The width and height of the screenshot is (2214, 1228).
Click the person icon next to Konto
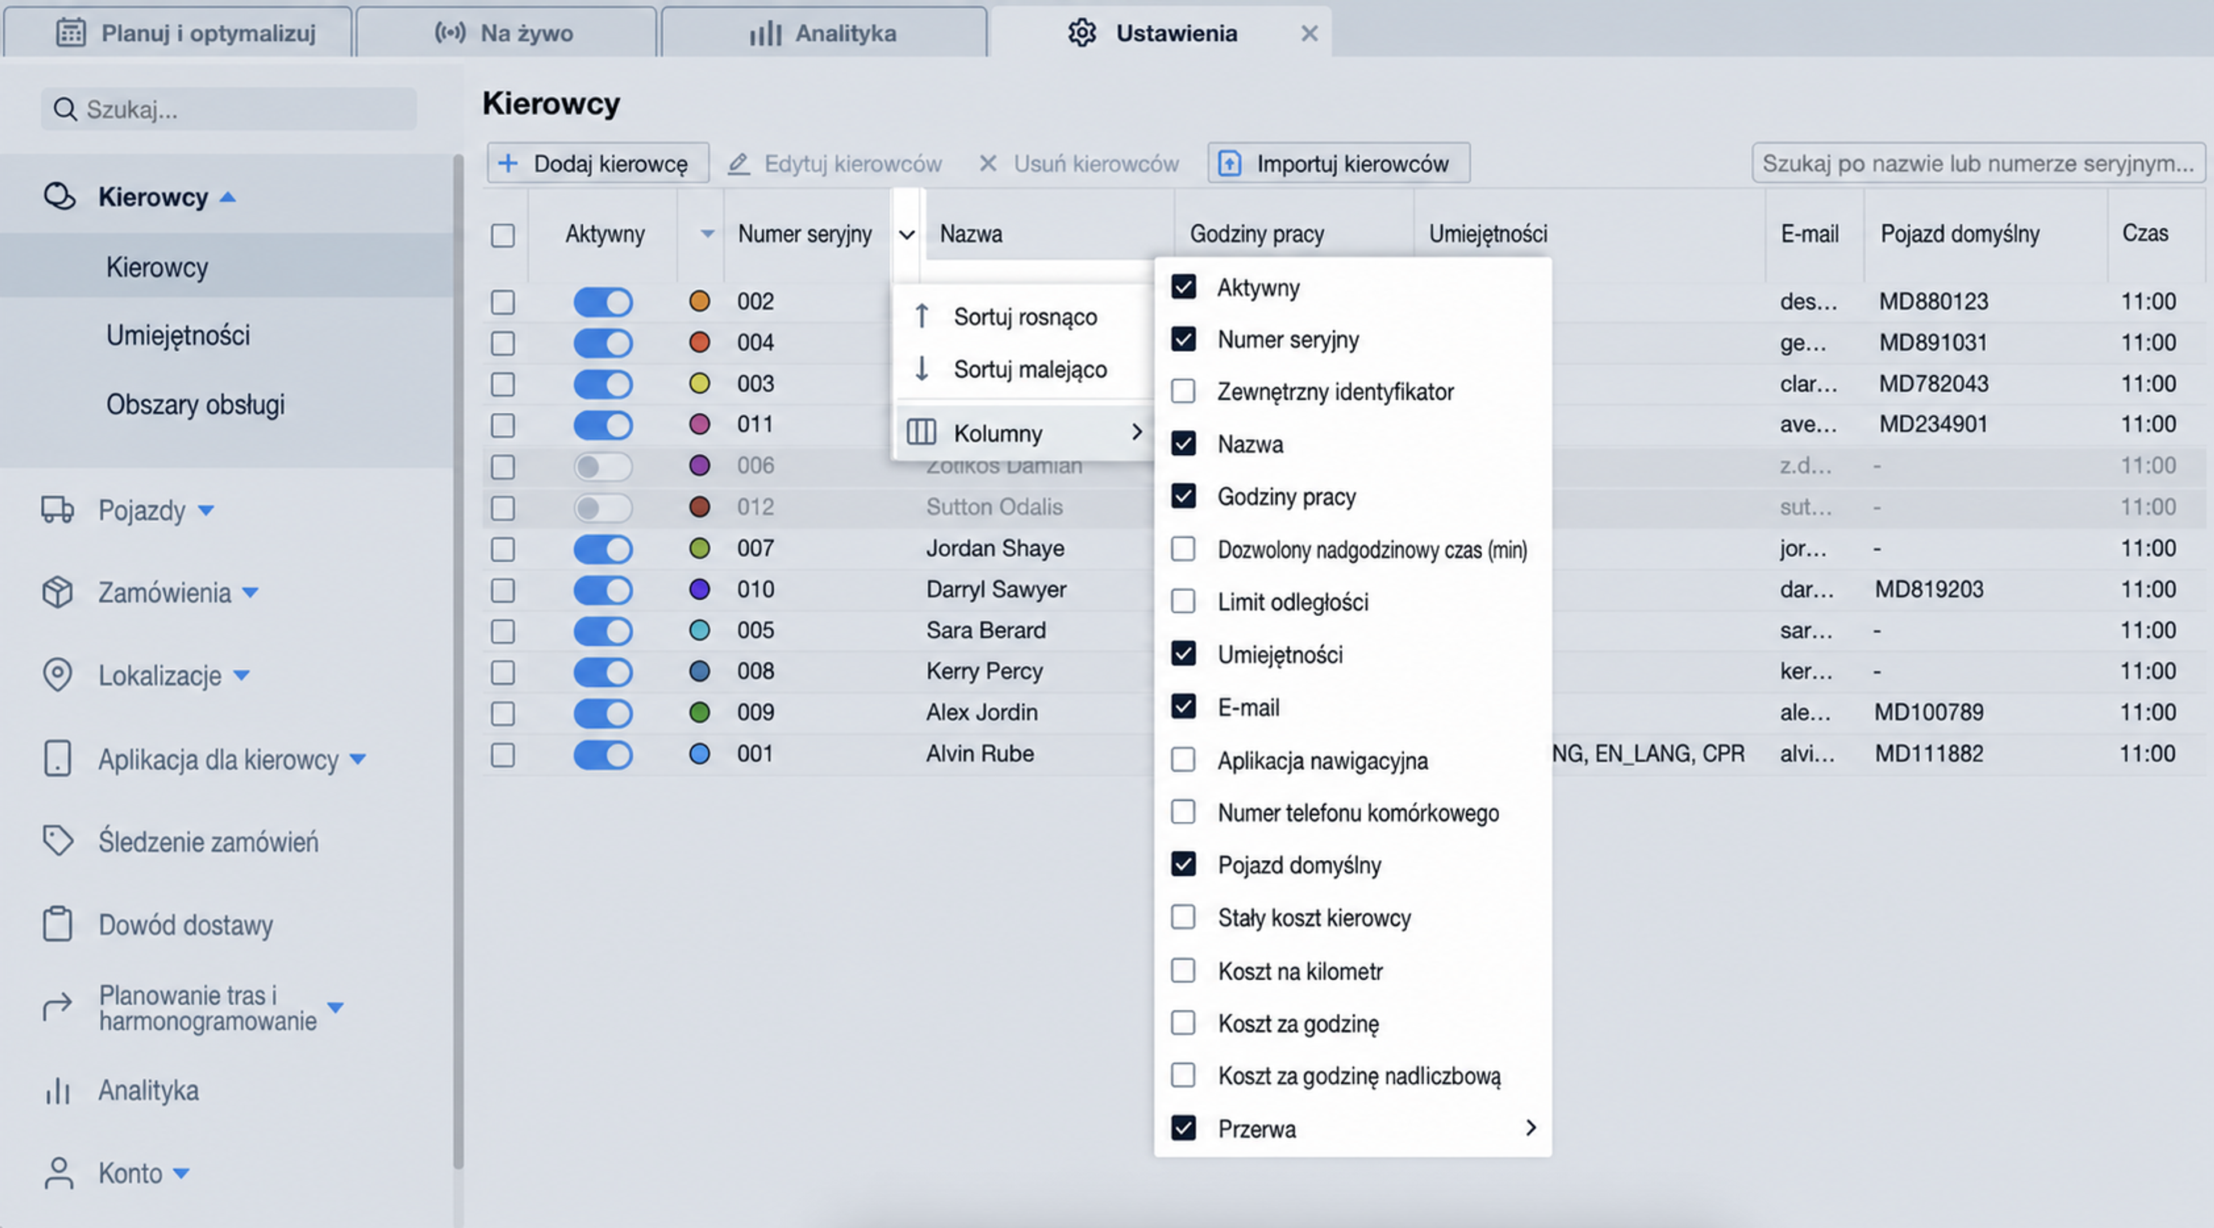pyautogui.click(x=59, y=1173)
